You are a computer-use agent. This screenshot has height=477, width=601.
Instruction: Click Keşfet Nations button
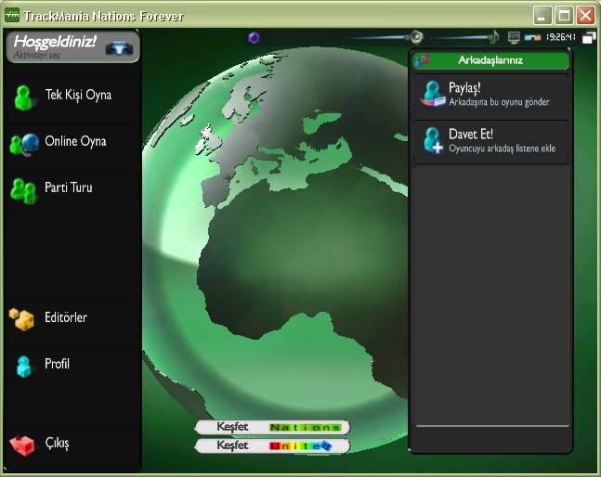coord(272,427)
